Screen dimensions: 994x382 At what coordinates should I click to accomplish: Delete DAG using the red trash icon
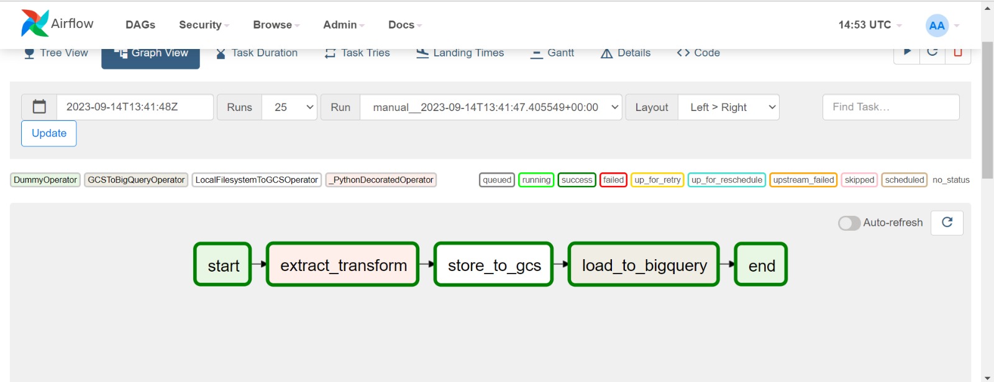pyautogui.click(x=958, y=52)
